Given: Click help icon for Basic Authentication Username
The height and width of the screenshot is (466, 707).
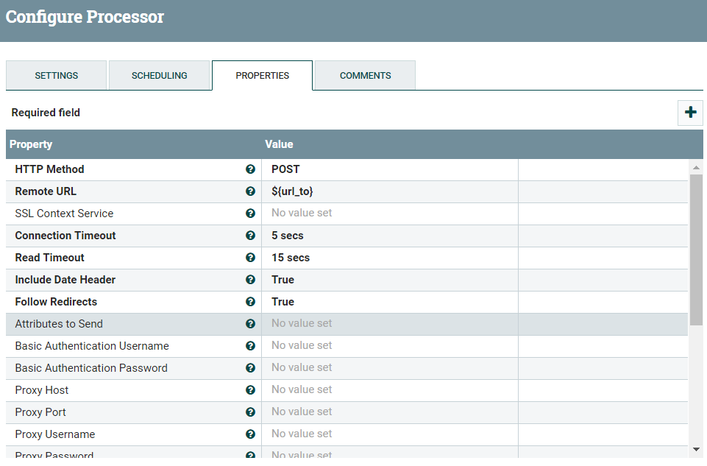Looking at the screenshot, I should coord(250,346).
